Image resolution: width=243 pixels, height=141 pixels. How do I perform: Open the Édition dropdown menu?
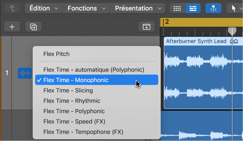point(44,8)
